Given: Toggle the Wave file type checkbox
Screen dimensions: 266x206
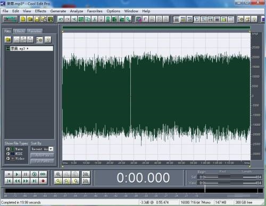Looking at the screenshot, I should click(x=8, y=149).
